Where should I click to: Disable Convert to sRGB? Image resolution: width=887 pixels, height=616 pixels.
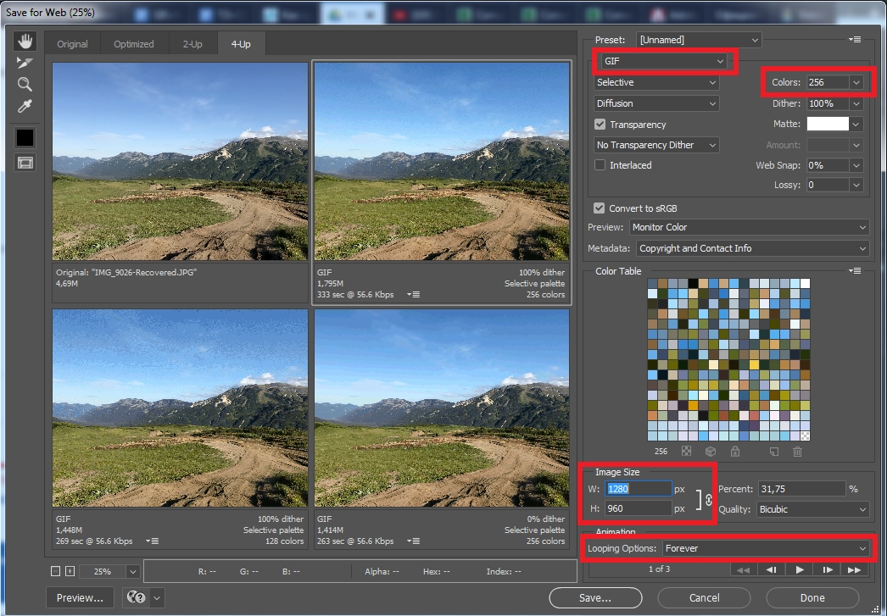click(600, 208)
